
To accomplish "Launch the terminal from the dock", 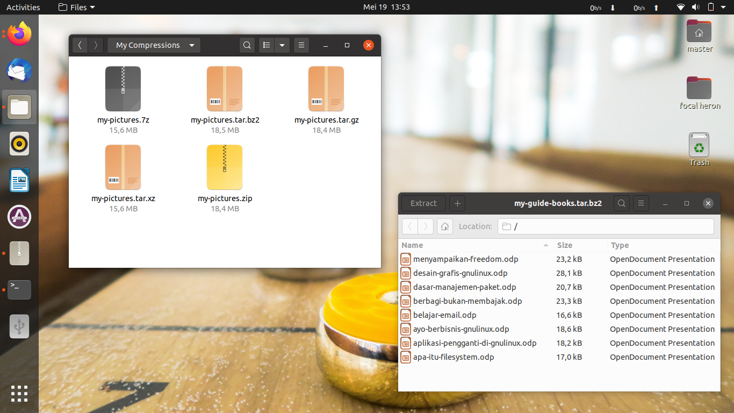I will pos(19,290).
